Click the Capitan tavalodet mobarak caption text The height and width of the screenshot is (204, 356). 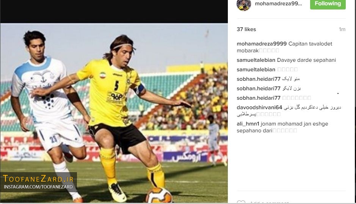[284, 47]
